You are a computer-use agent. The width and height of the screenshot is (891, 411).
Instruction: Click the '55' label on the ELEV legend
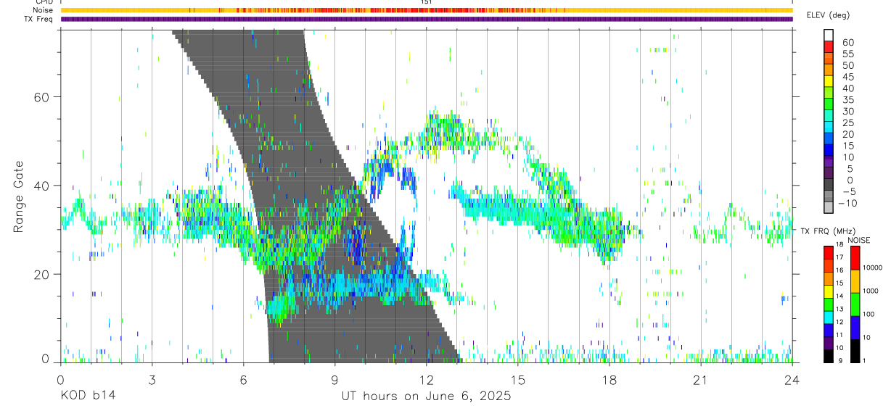pos(847,54)
